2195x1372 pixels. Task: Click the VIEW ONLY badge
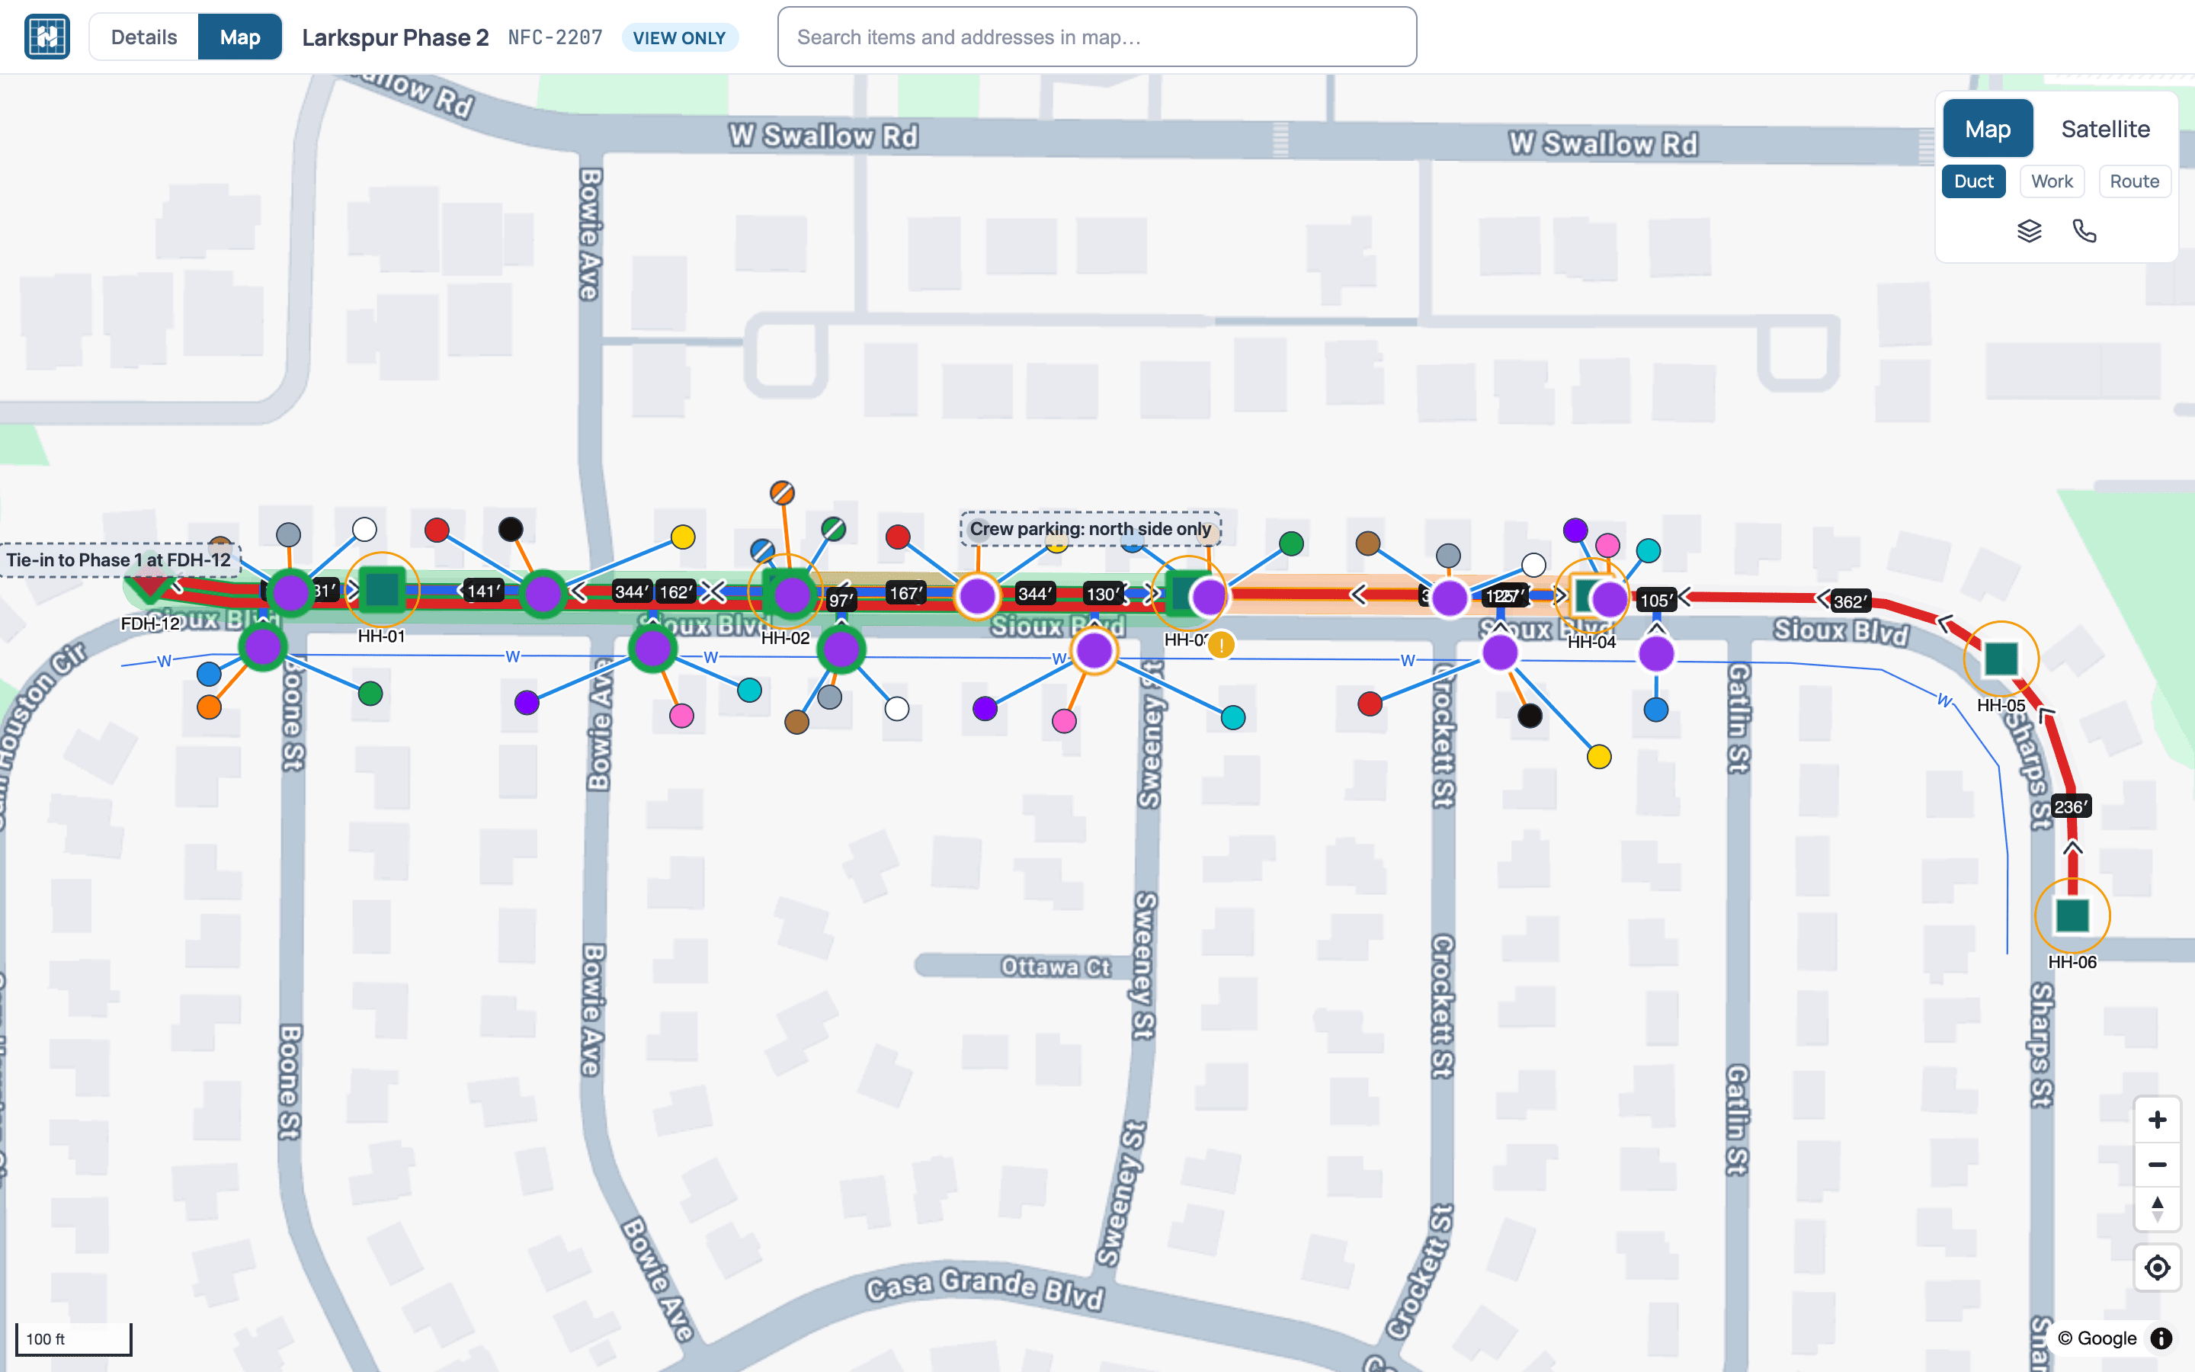point(679,38)
